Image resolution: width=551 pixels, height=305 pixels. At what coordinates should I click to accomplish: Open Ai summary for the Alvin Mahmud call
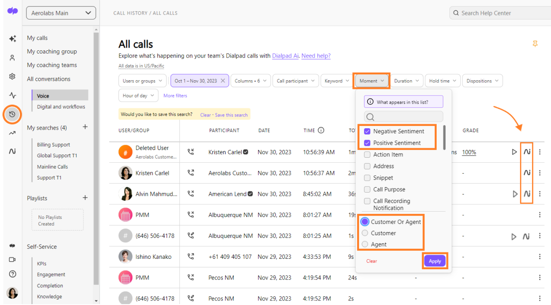[x=527, y=194]
